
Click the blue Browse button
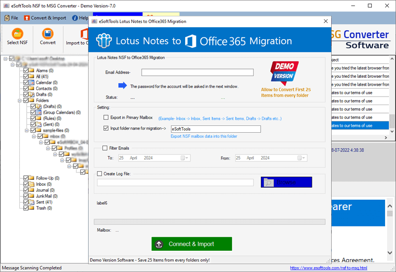pyautogui.click(x=286, y=182)
